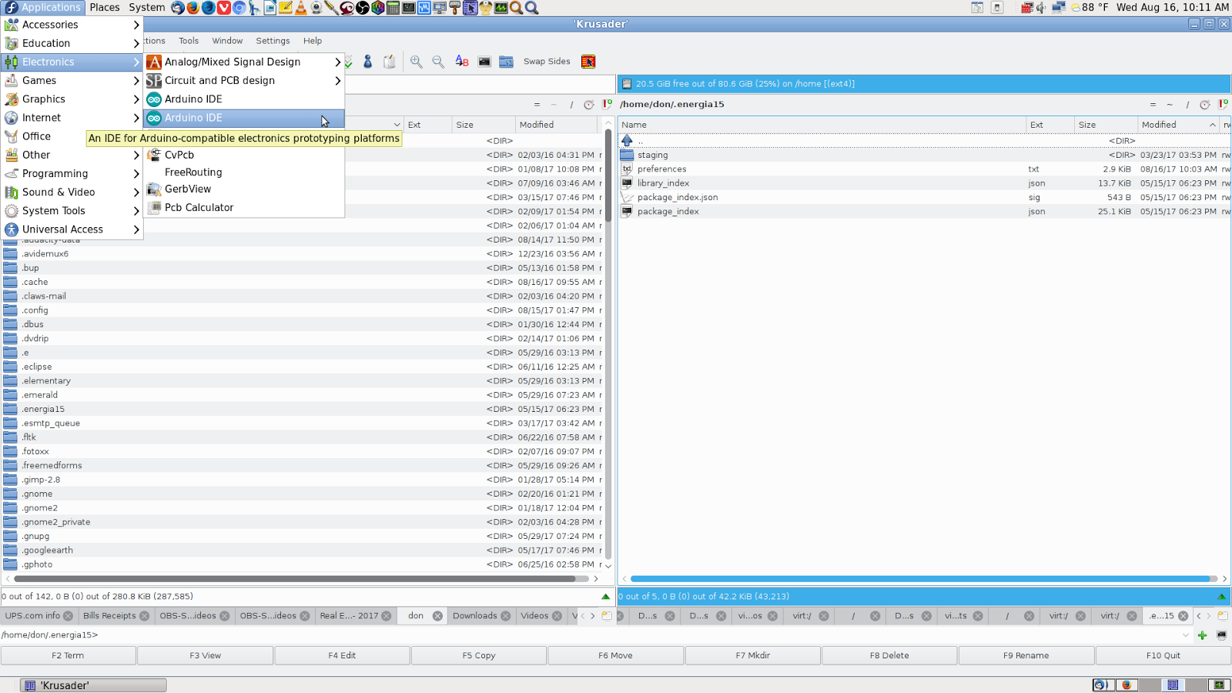1232x693 pixels.
Task: Click the red icon right of Swap Sides
Action: pos(588,62)
